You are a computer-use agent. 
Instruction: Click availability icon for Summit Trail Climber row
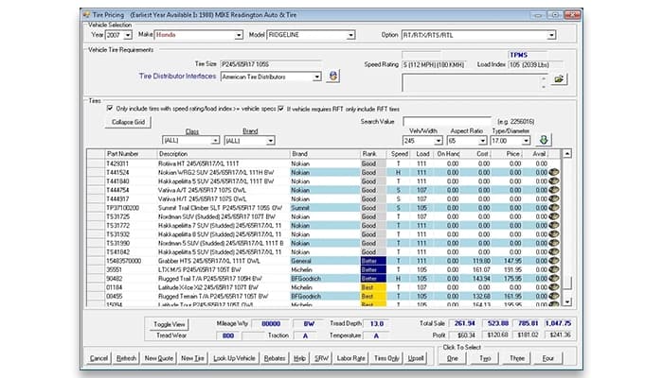[553, 206]
